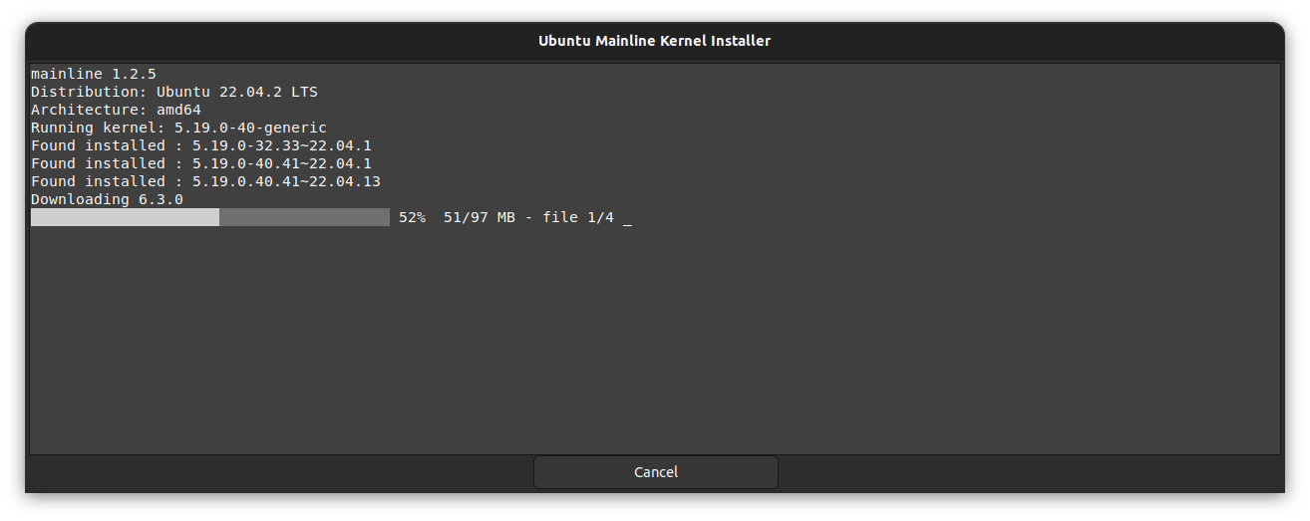The width and height of the screenshot is (1310, 521).
Task: Click the 5.19.0.40.41~22.04.13 installed entry
Action: (x=285, y=181)
